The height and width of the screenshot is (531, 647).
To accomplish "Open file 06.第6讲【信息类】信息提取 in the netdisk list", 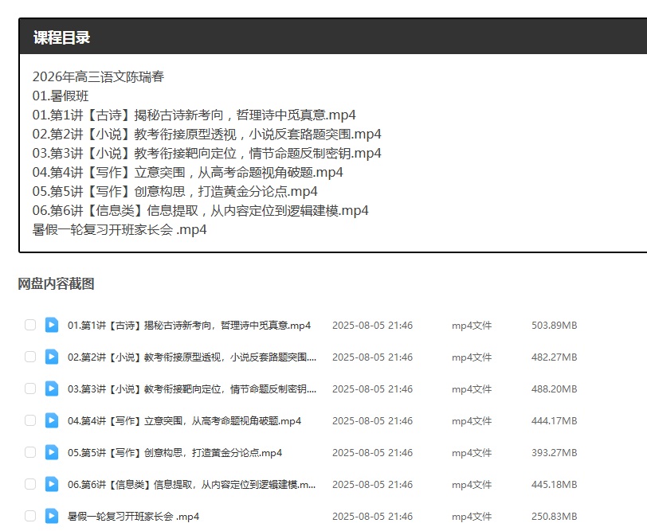I will 192,484.
